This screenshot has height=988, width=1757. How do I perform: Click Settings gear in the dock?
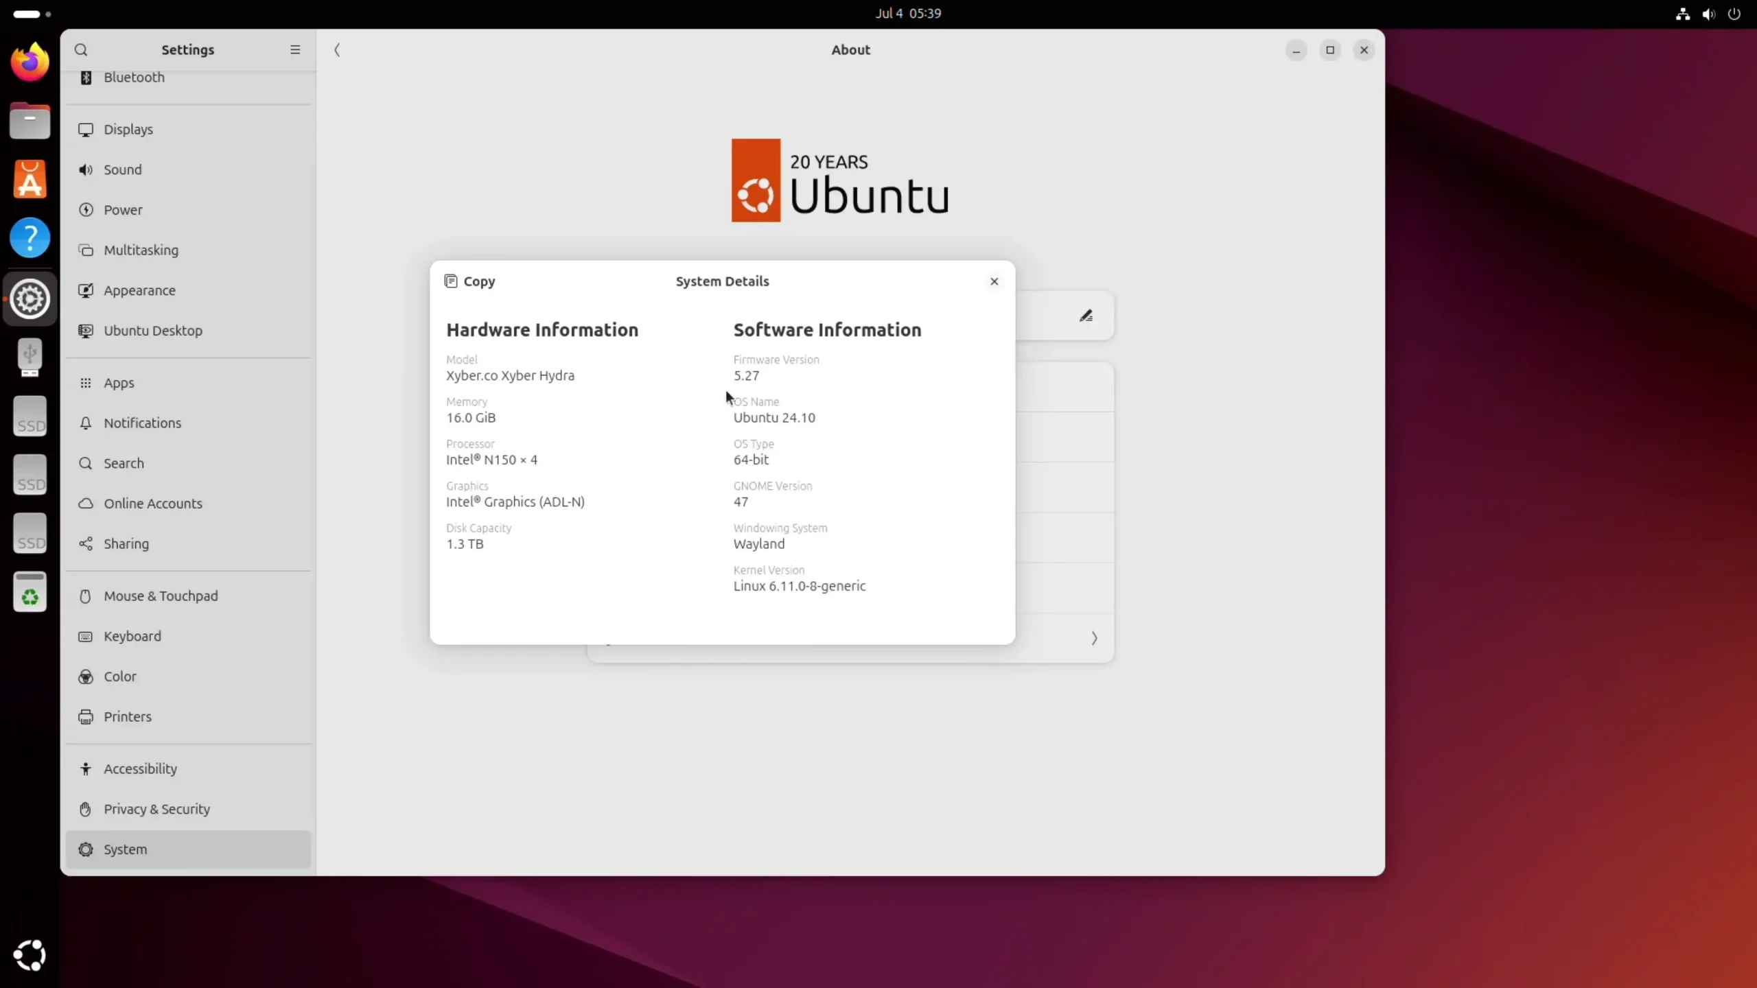[x=30, y=298]
